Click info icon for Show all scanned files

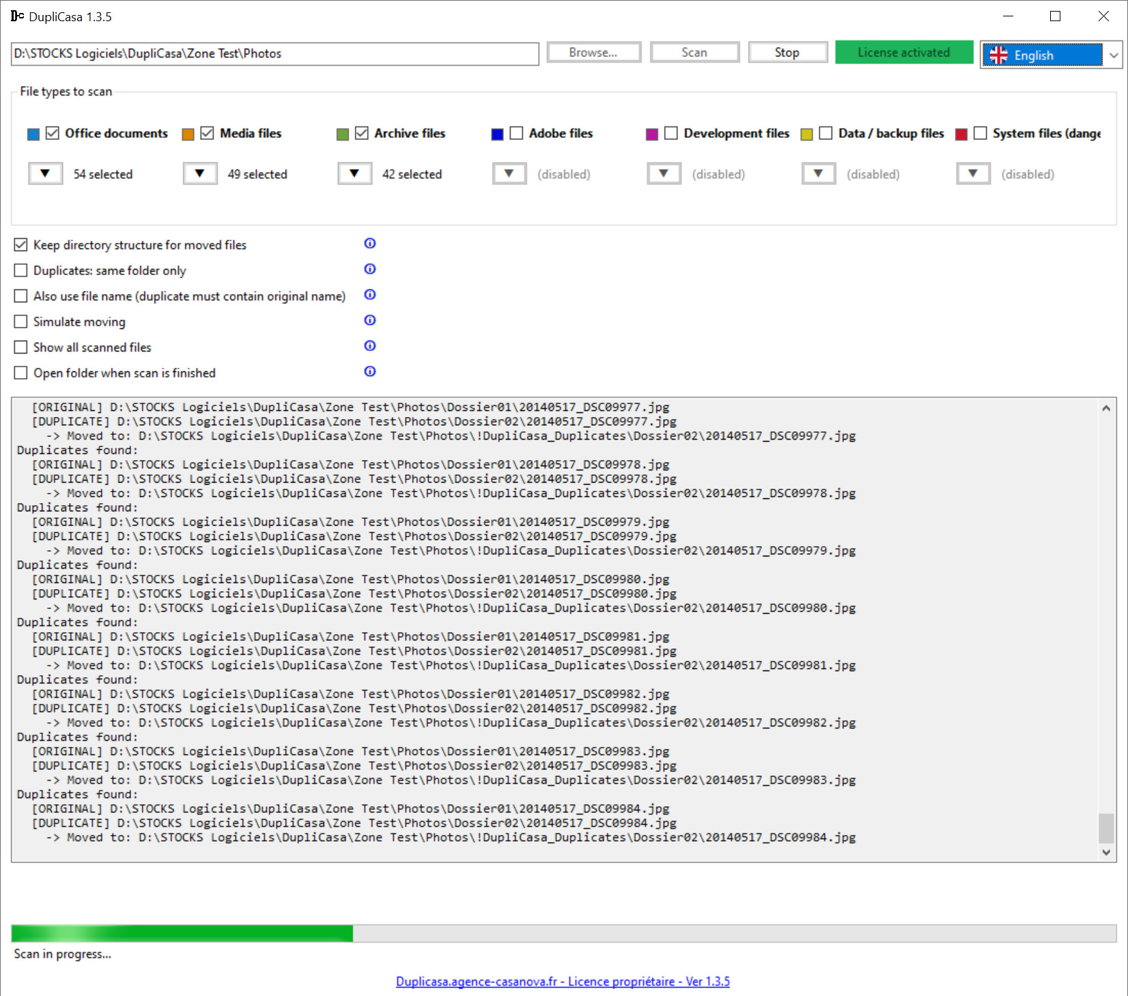point(369,346)
